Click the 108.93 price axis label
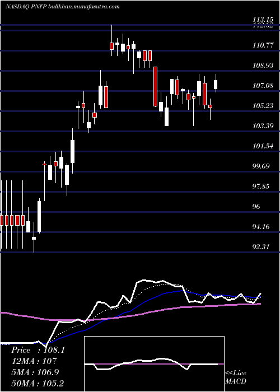This screenshot has height=392, width=280. coord(263,66)
